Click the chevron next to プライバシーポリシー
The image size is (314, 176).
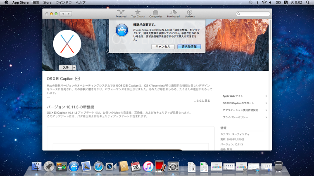click(266, 117)
